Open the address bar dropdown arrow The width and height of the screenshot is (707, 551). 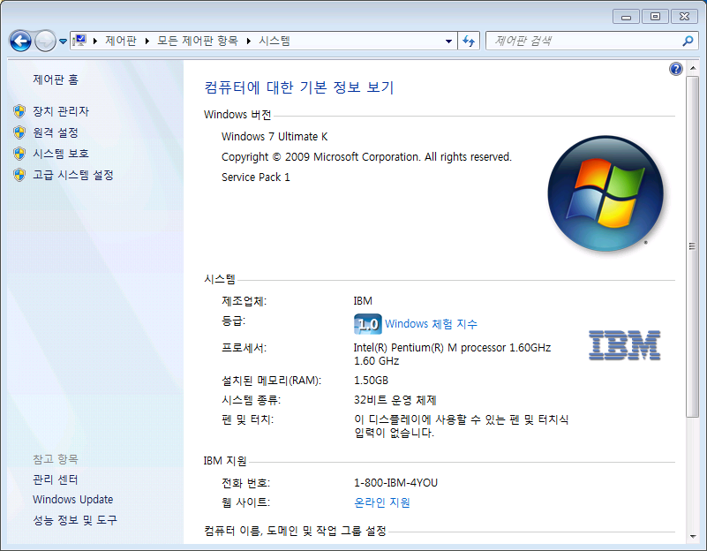click(x=448, y=41)
